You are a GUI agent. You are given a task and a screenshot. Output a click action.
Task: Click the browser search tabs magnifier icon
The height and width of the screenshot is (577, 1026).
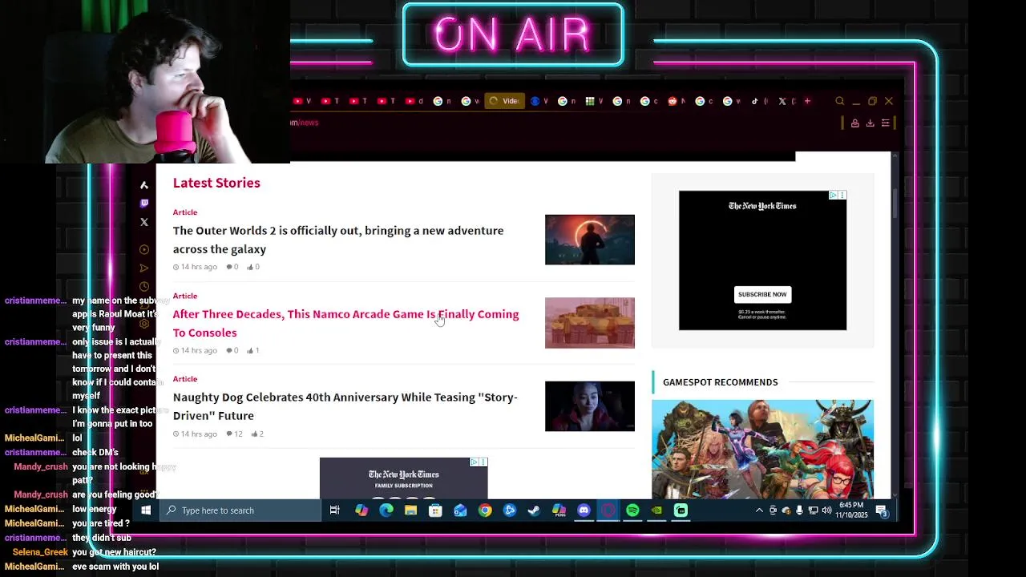(x=840, y=101)
